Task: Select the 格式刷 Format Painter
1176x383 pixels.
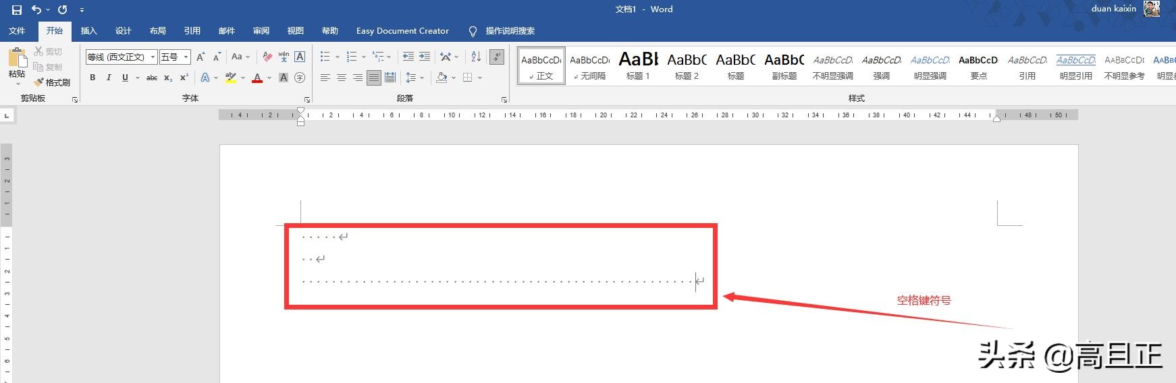Action: click(52, 82)
